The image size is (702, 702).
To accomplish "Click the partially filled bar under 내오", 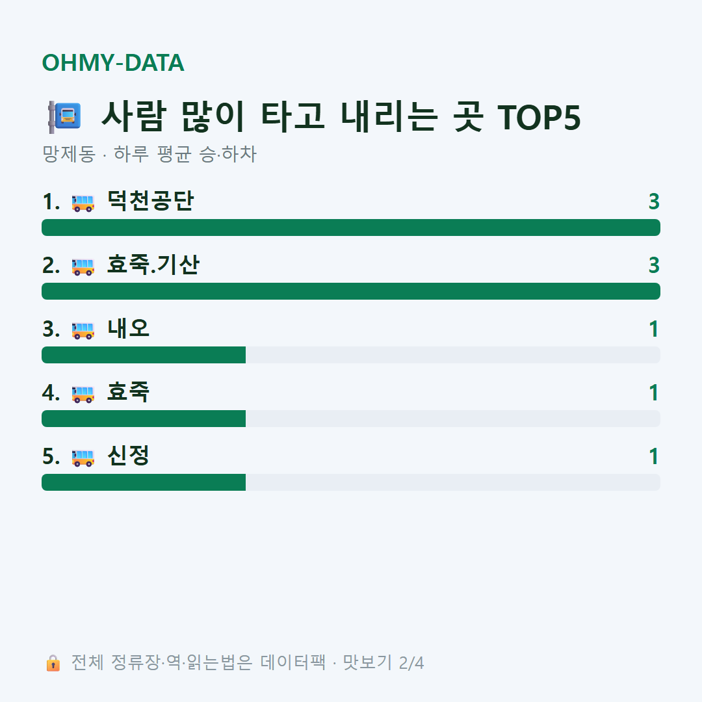I will click(351, 355).
